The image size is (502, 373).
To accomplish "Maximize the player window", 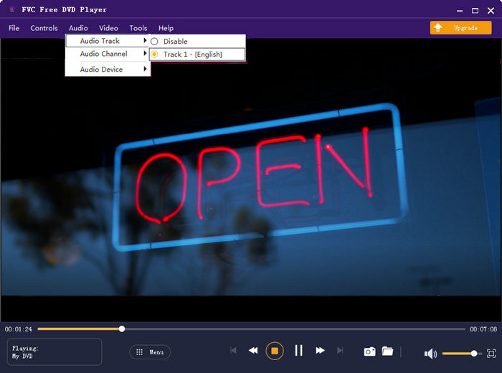I will (475, 11).
